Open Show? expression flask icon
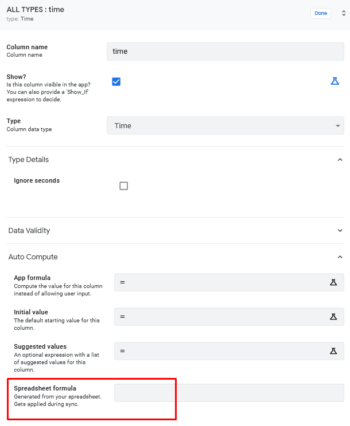The height and width of the screenshot is (426, 350). point(335,81)
